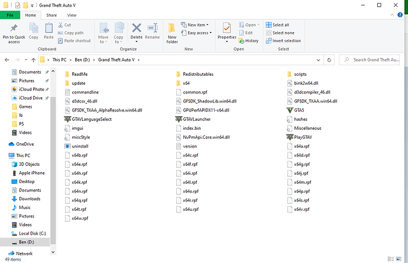
Task: Open Apple iPhone in navigation pane
Action: click(28, 173)
